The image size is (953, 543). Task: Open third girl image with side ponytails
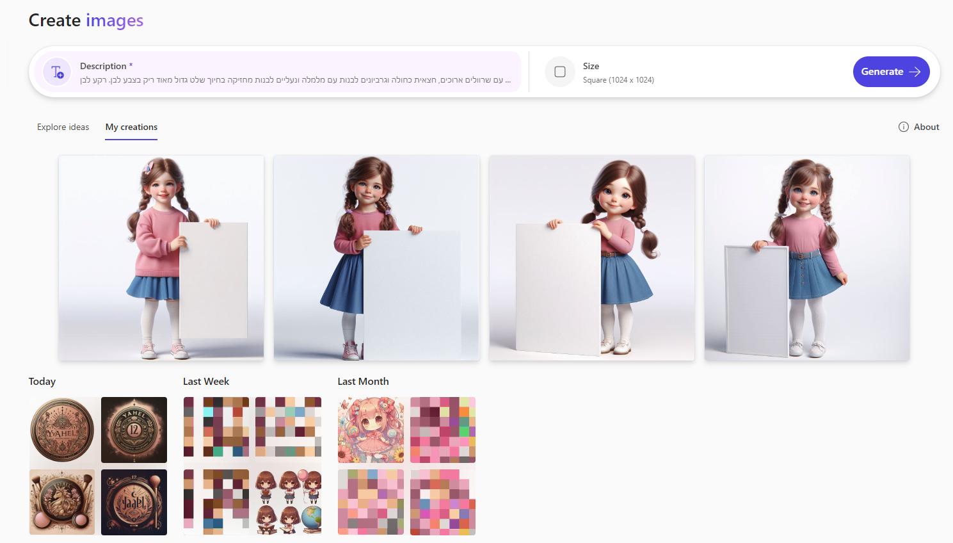591,257
